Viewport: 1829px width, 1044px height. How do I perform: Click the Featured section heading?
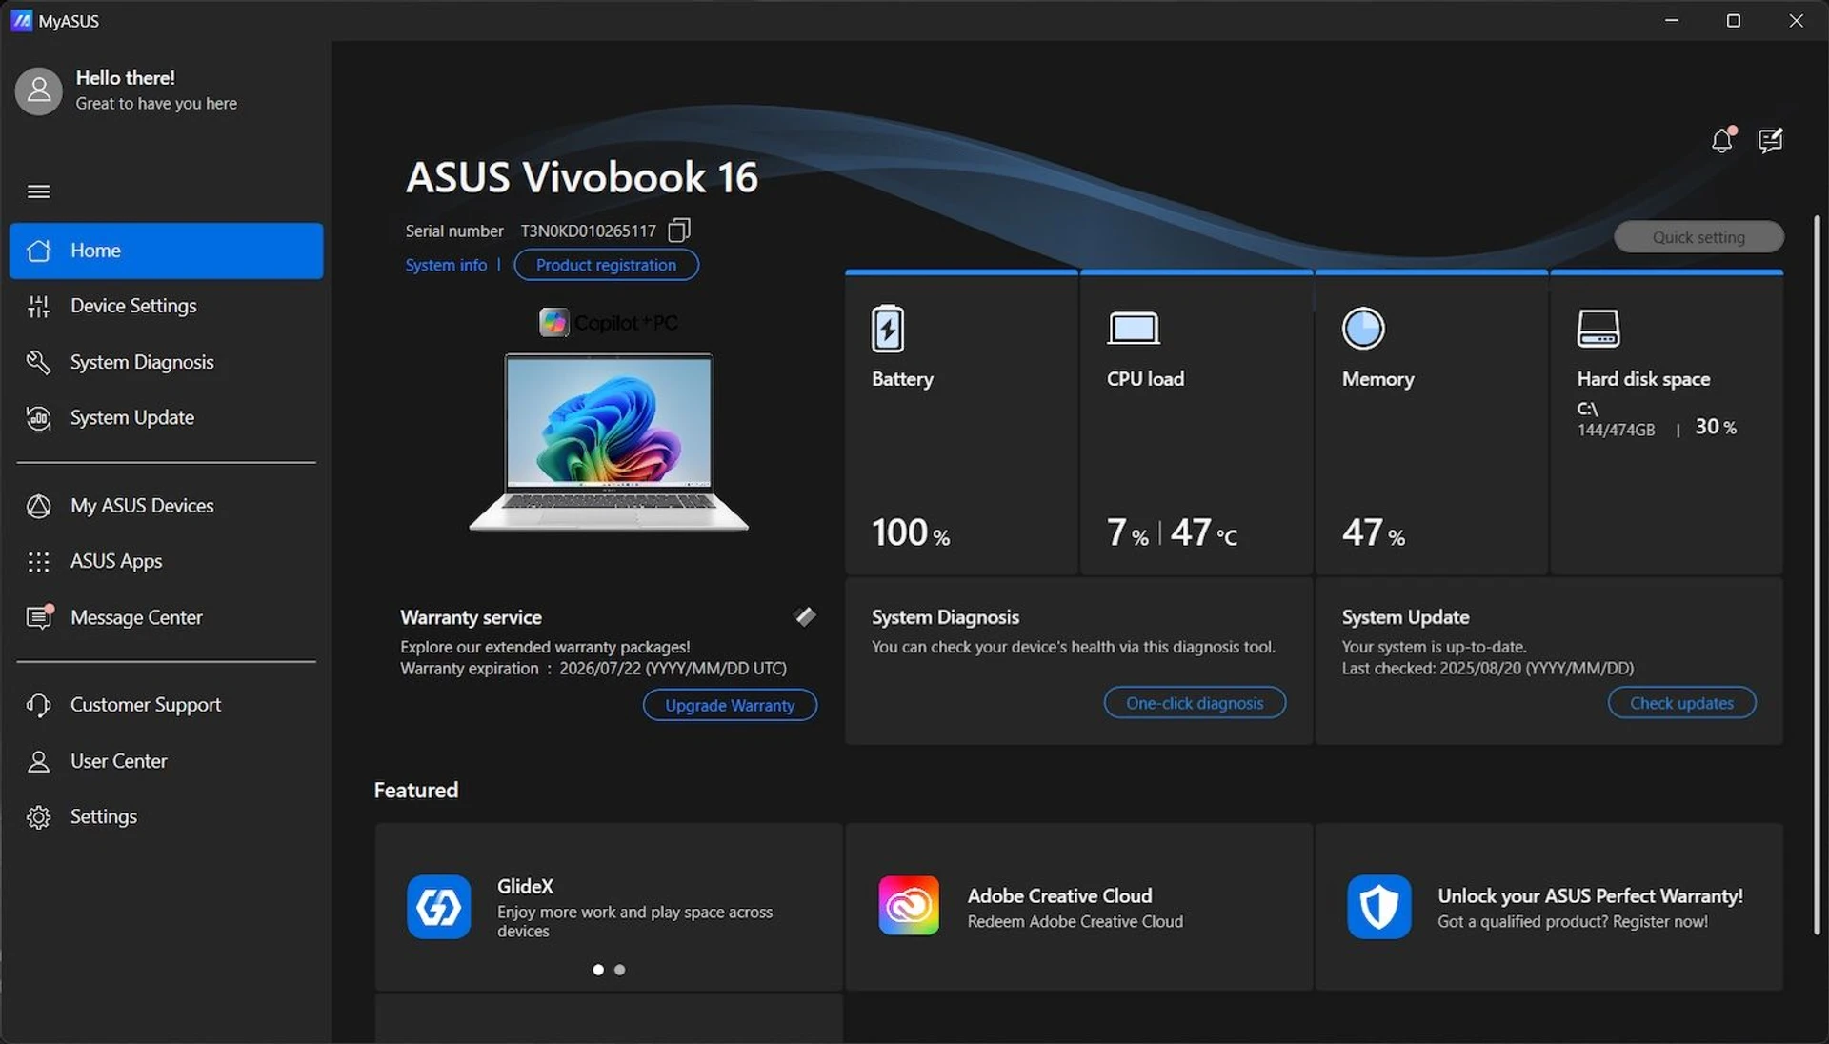tap(416, 790)
